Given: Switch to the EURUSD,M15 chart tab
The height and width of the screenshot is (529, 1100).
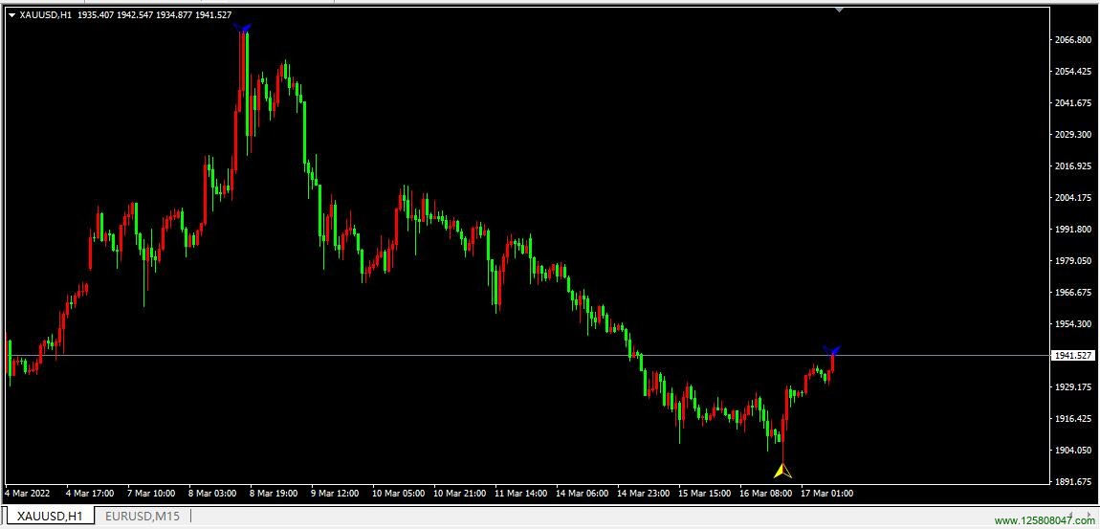Looking at the screenshot, I should 143,517.
